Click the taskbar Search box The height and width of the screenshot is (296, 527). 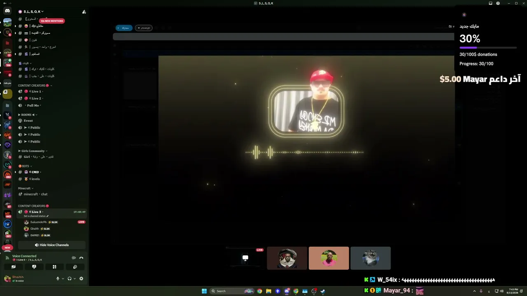pos(233,291)
